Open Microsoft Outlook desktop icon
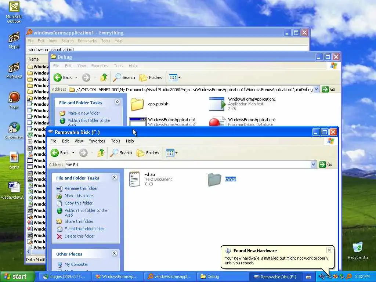This screenshot has height=282, width=376. tap(14, 12)
